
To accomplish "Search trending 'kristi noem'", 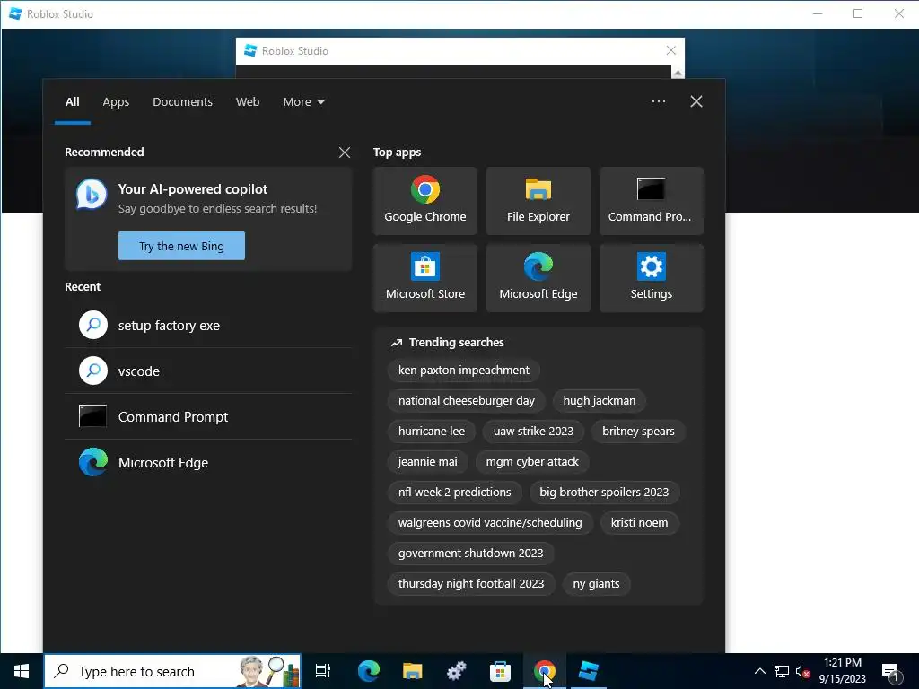I will point(639,523).
